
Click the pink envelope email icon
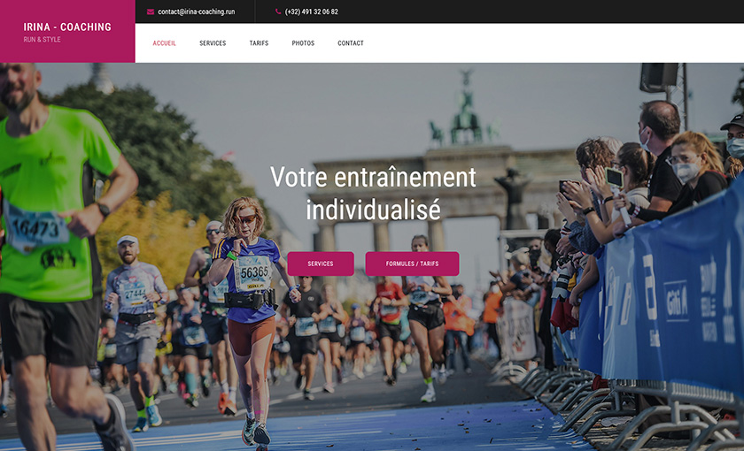[x=151, y=11]
